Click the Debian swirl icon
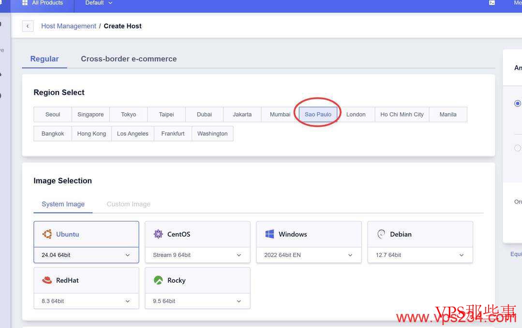The width and height of the screenshot is (522, 328). 381,234
